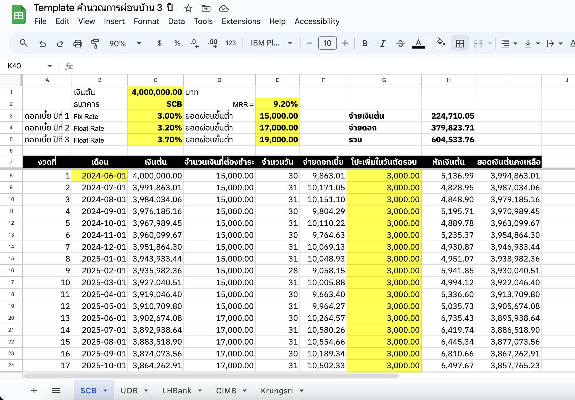Viewport: 575px width, 400px height.
Task: Toggle Bold formatting
Action: tap(365, 43)
